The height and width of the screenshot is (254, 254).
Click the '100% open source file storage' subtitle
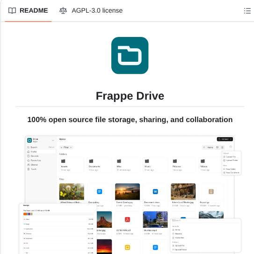coord(130,120)
